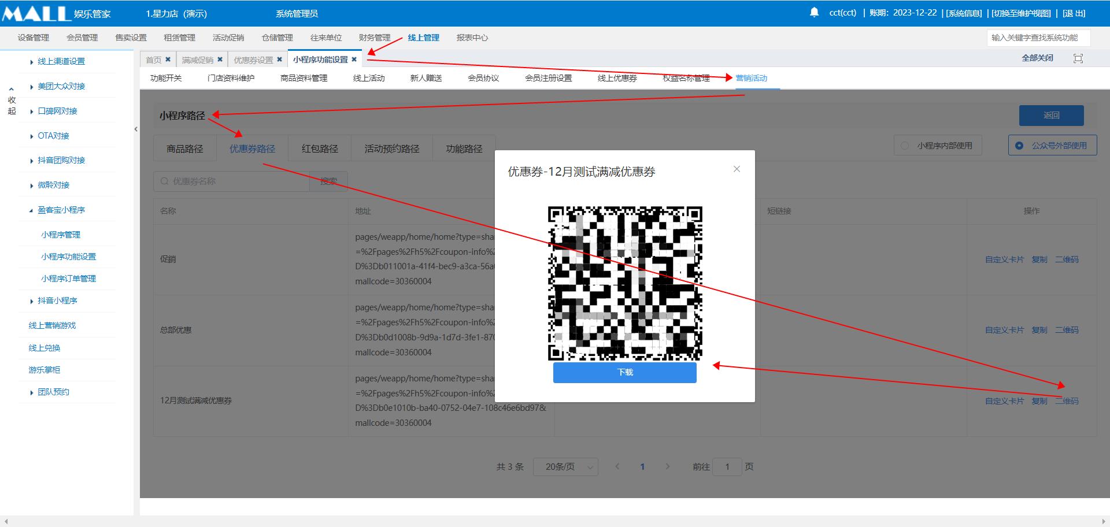
Task: Close the 满减促销 tab via x icon
Action: (x=220, y=60)
